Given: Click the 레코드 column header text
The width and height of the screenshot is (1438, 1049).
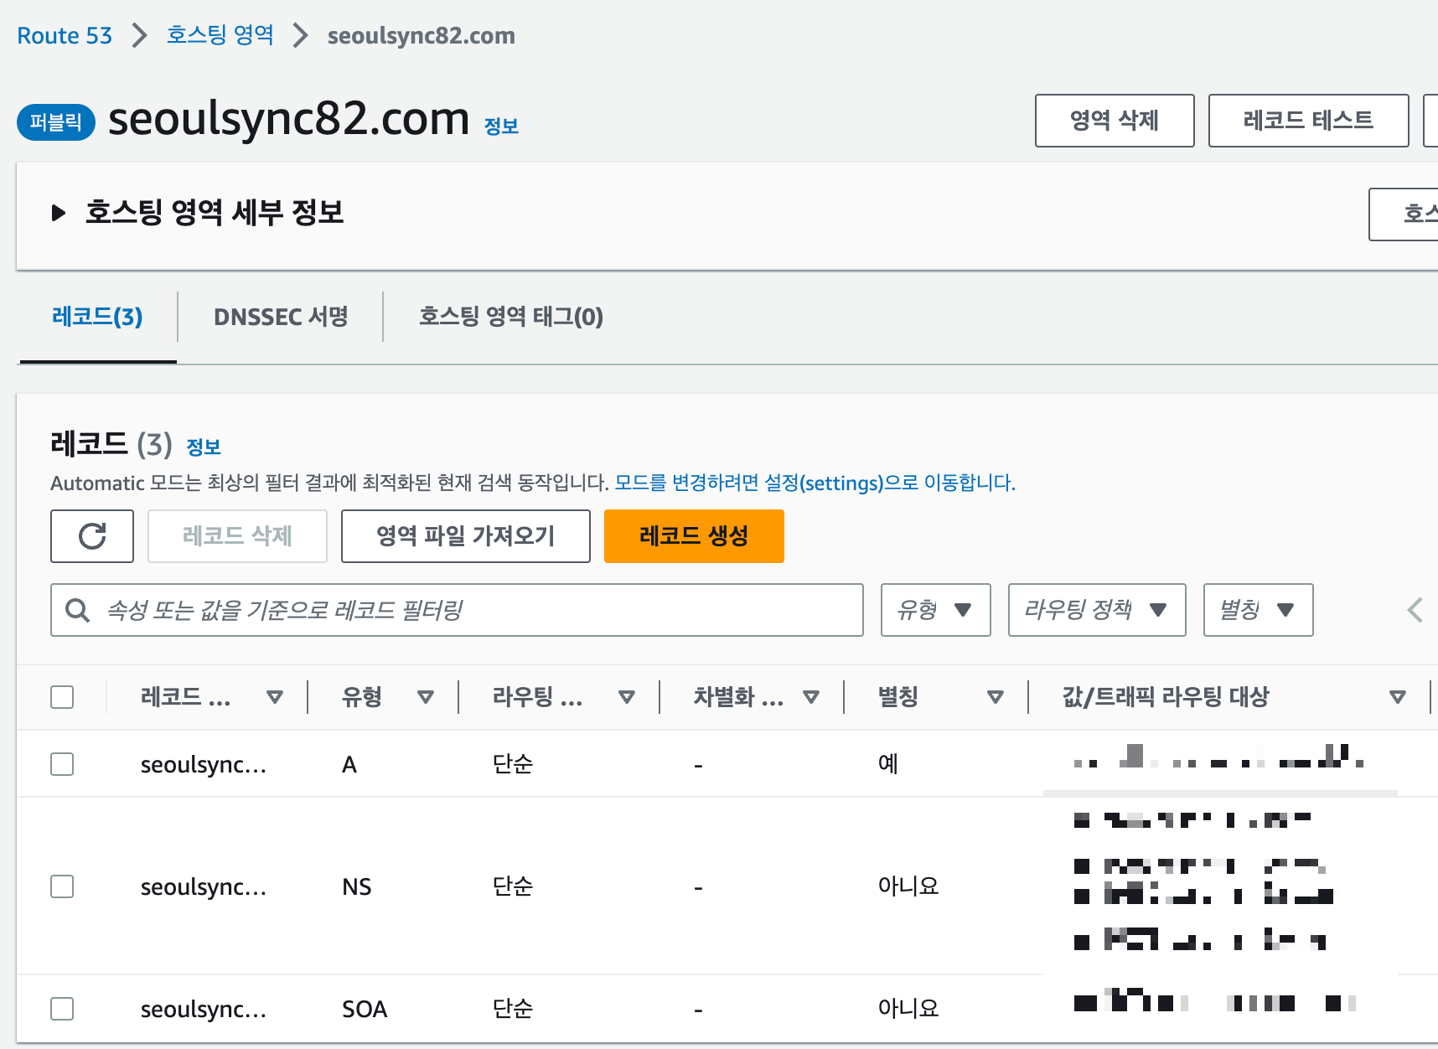Looking at the screenshot, I should (x=185, y=697).
